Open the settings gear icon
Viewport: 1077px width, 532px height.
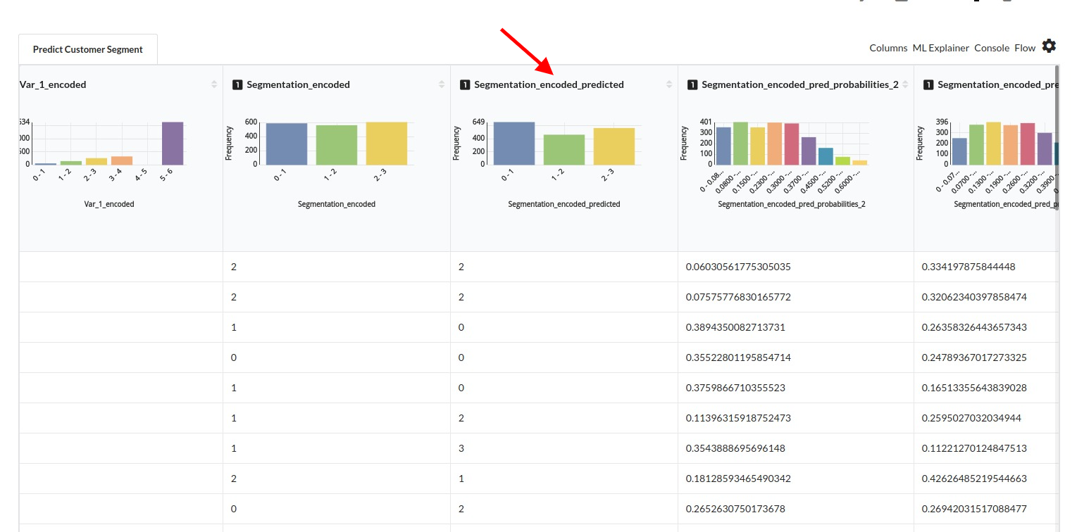[1049, 46]
